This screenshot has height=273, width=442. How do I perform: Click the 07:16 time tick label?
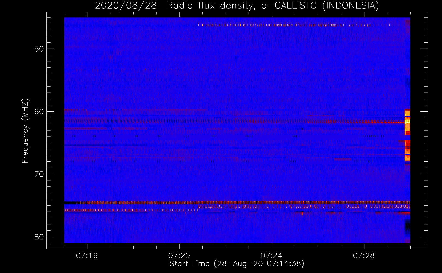click(87, 256)
